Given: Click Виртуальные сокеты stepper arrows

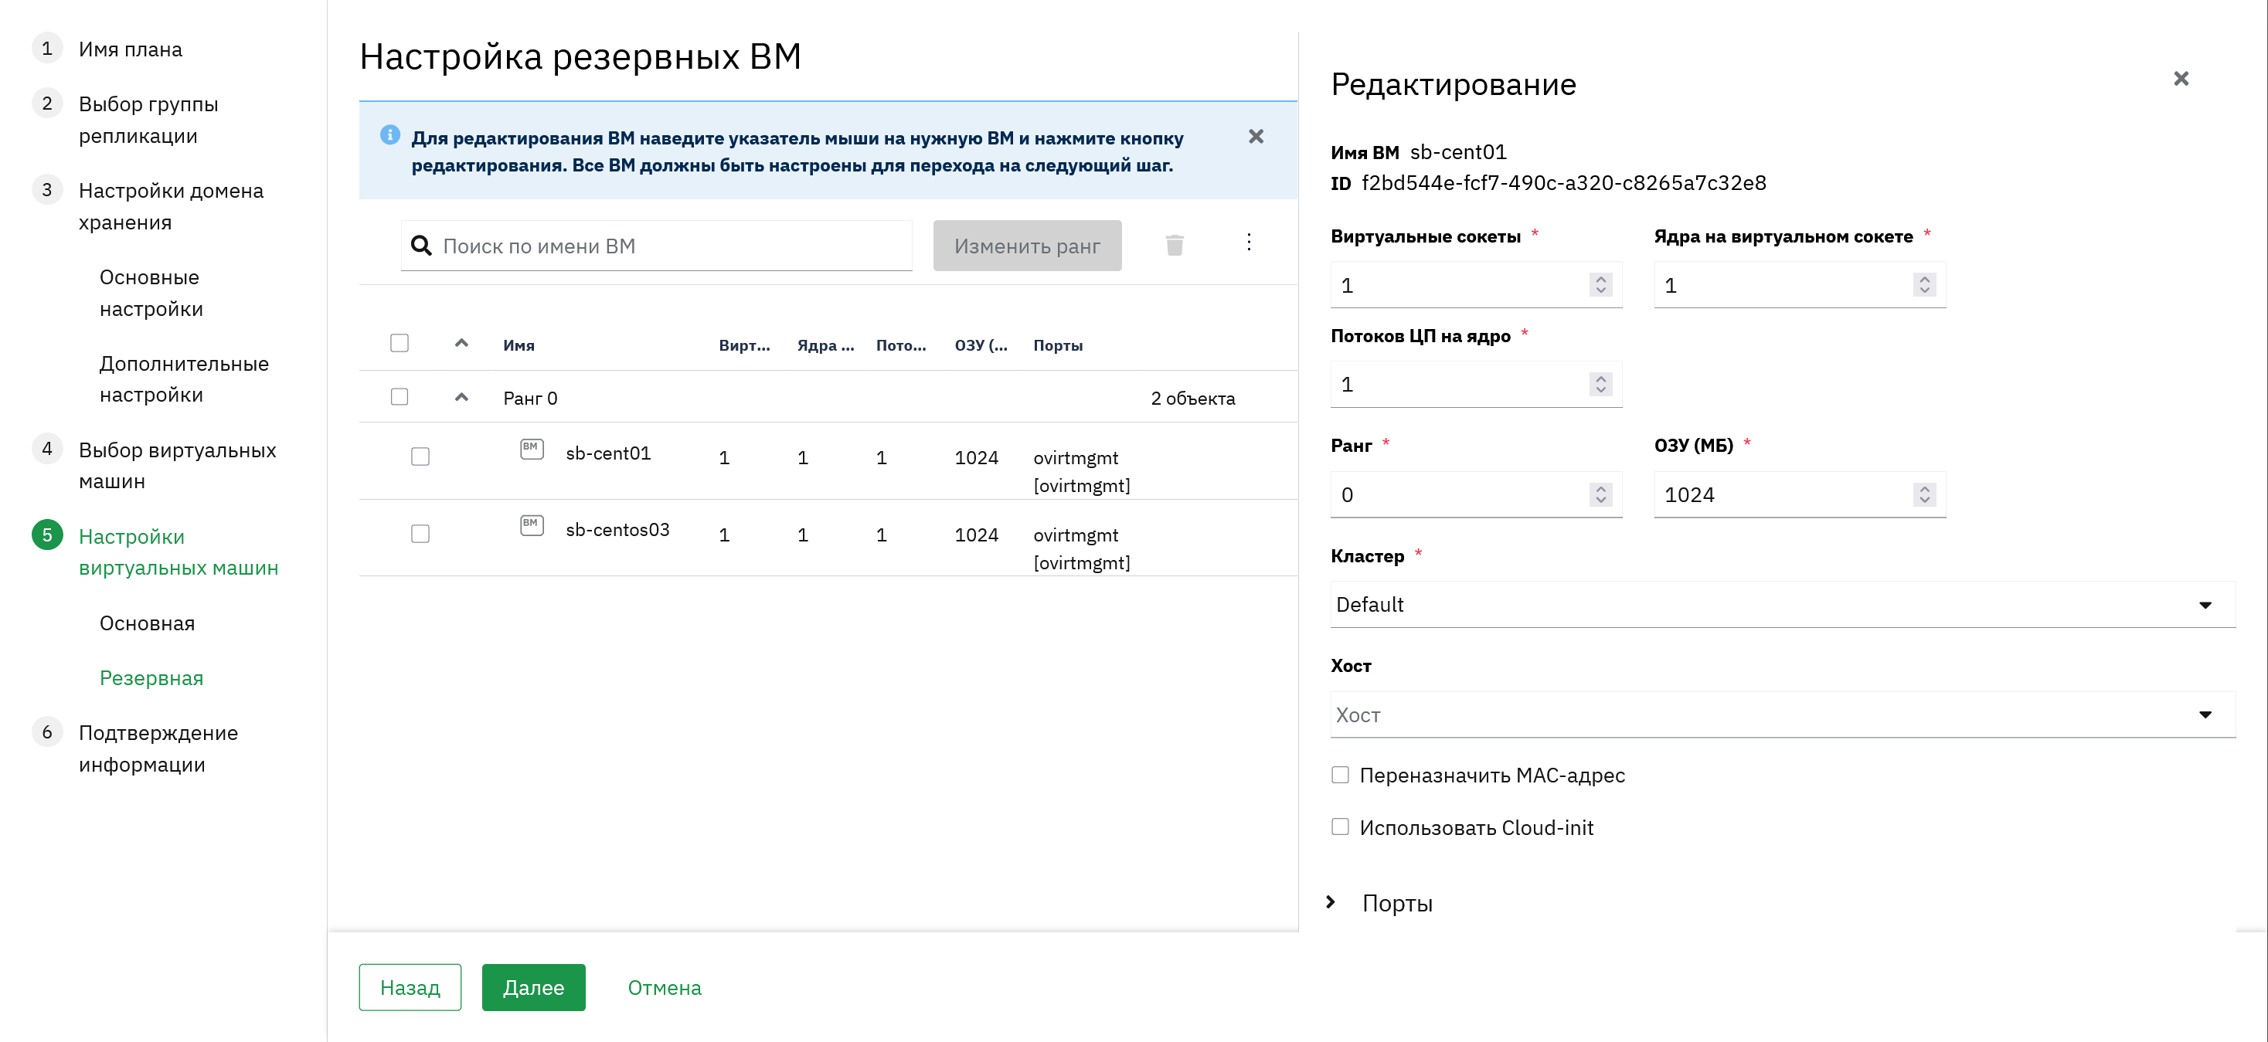Looking at the screenshot, I should pyautogui.click(x=1600, y=285).
